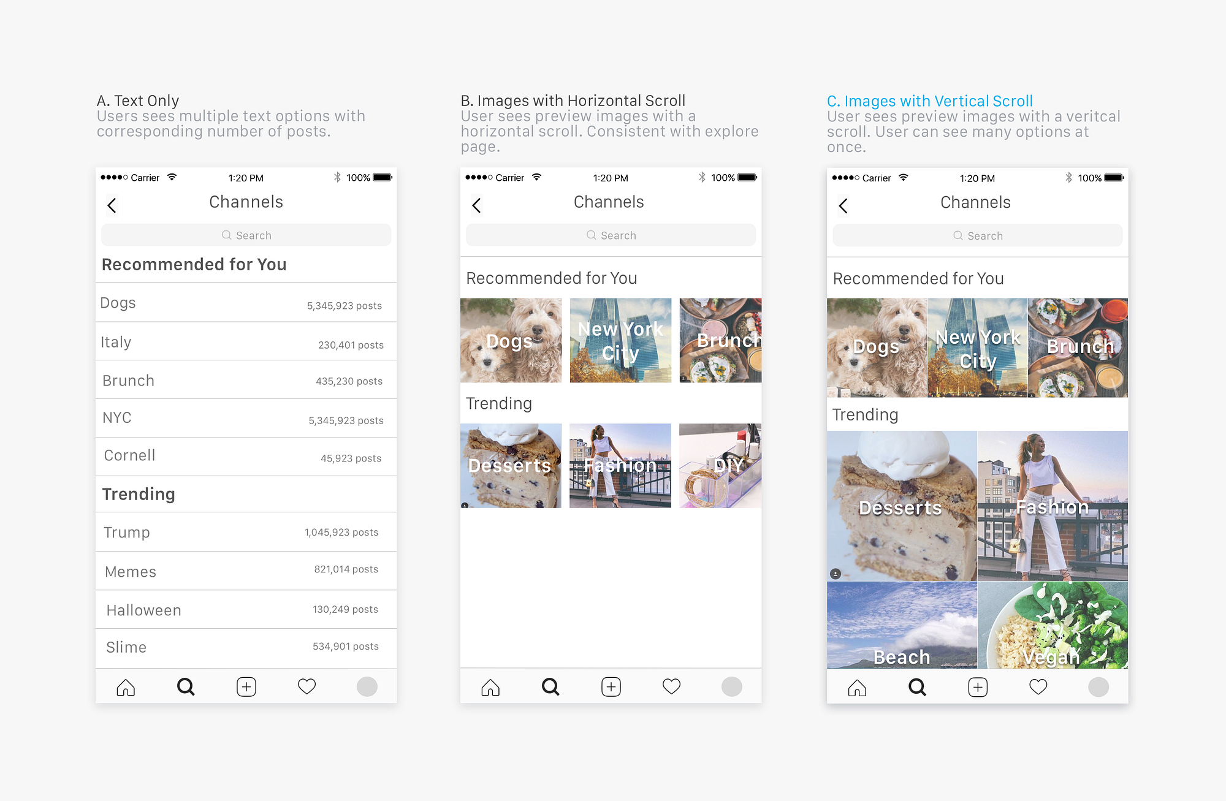Screen dimensions: 1226x801
Task: Select the Halloween channel row
Action: click(246, 610)
